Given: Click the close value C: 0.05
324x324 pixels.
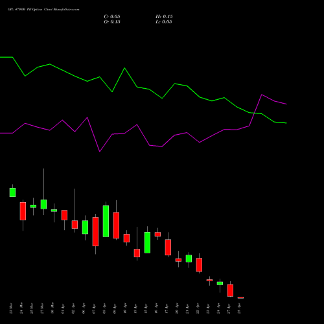Looking at the screenshot, I should 112,17.
